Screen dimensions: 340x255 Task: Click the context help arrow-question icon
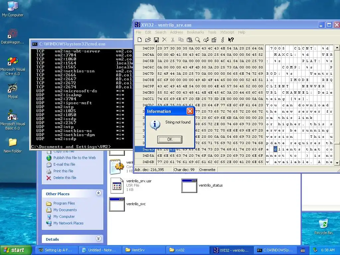(231, 40)
